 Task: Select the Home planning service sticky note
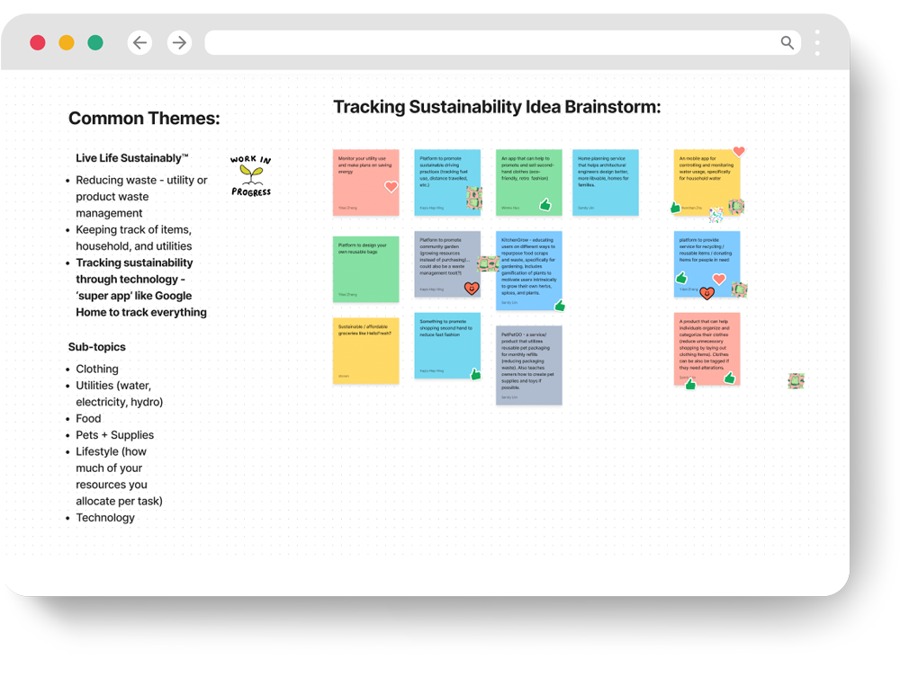click(x=605, y=183)
